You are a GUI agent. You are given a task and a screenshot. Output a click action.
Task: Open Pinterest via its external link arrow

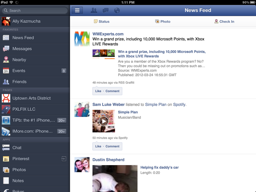(64, 159)
